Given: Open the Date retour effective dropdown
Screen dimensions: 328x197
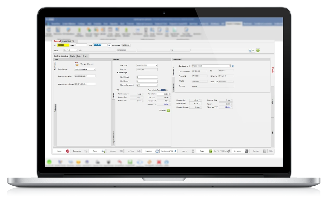Looking at the screenshot, I should [94, 84].
